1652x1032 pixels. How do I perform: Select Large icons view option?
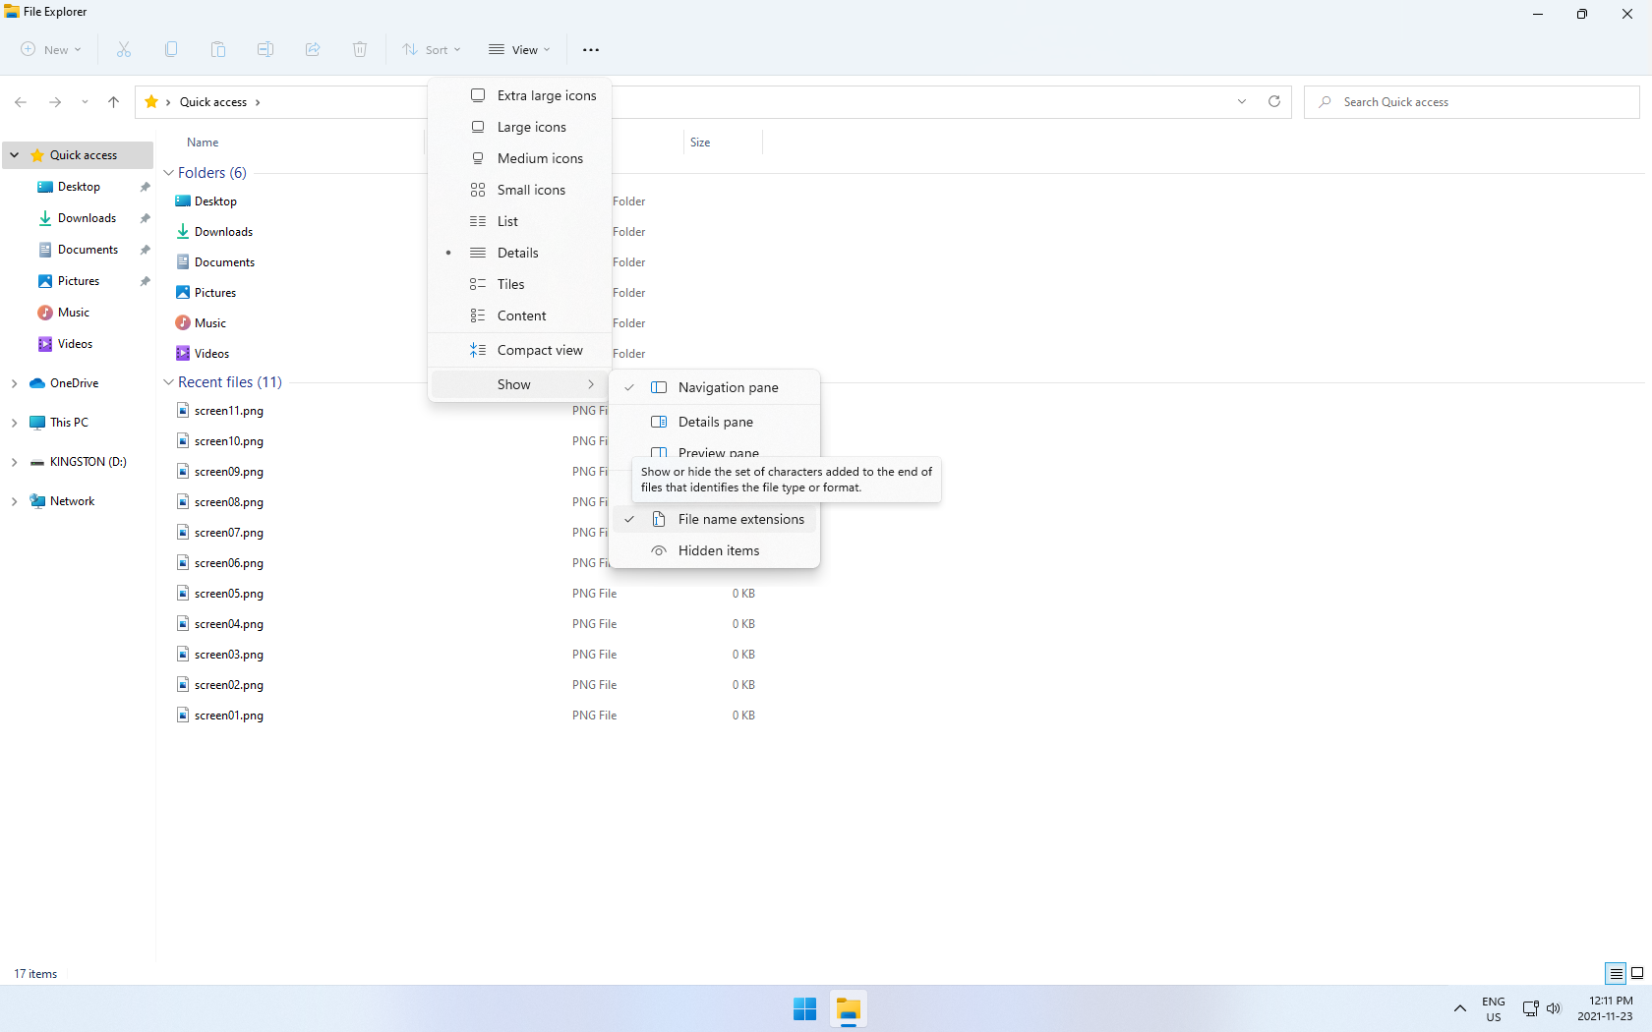tap(531, 127)
